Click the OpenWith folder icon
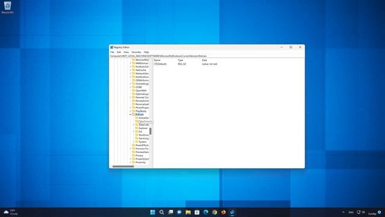The height and width of the screenshot is (217, 385). 134,90
